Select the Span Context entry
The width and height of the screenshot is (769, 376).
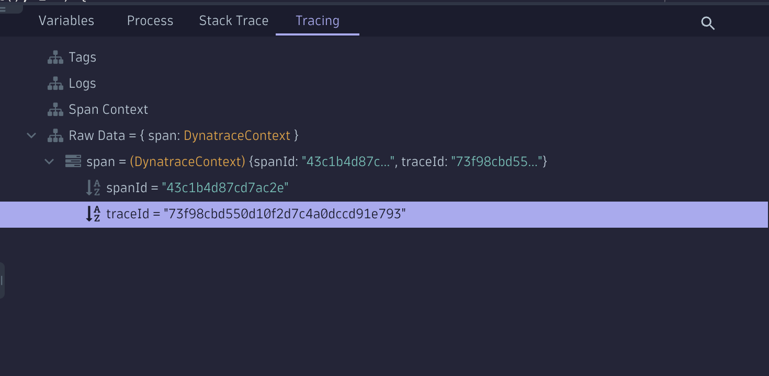108,110
